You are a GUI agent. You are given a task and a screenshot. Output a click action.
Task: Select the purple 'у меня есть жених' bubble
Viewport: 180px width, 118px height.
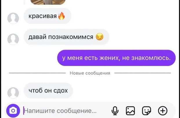(x=116, y=58)
